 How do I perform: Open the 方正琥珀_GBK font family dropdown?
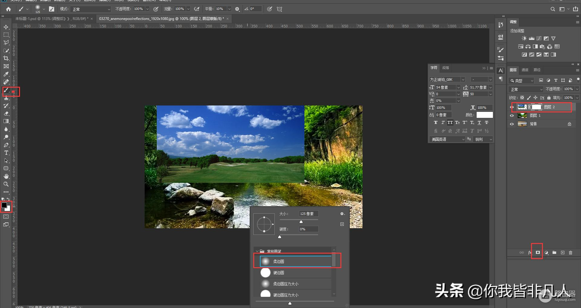[463, 79]
